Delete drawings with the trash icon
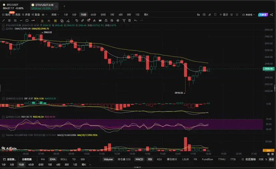276x169 pixels. tap(130, 21)
